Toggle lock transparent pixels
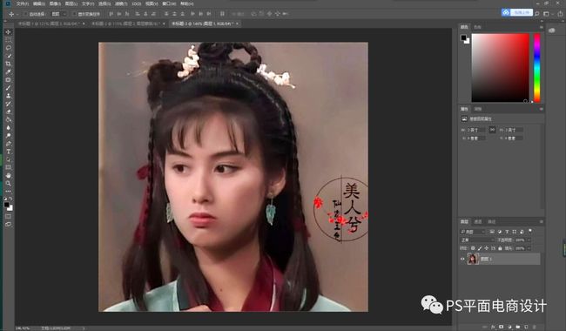The image size is (566, 331). click(x=473, y=248)
